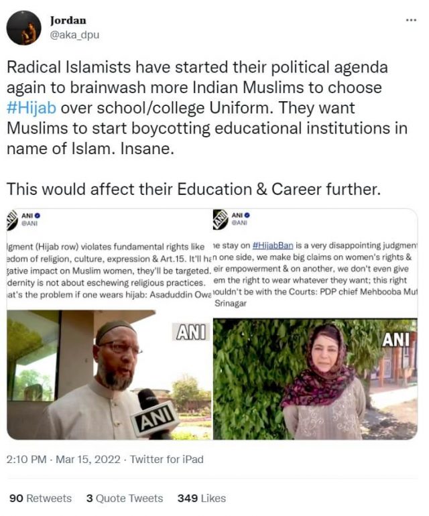Open the @aka_dpu handle

pyautogui.click(x=74, y=35)
